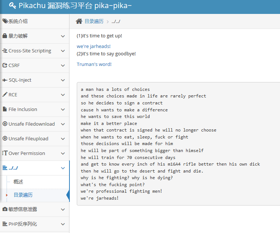Click the last "we're jarheads!" line in the text box
280x233 pixels.
click(100, 198)
